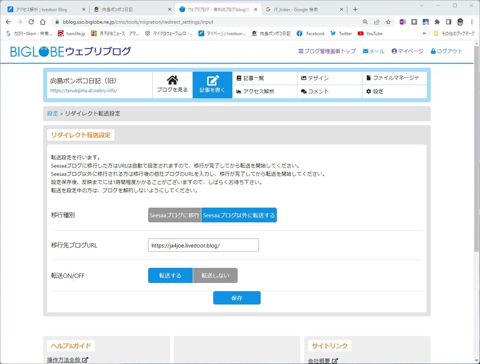This screenshot has width=480, height=364.
Task: Open the Chrome three-dot menu
Action: tap(472, 22)
